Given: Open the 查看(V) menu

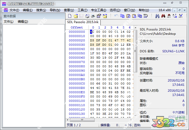Looking at the screenshot, I should (69, 10).
